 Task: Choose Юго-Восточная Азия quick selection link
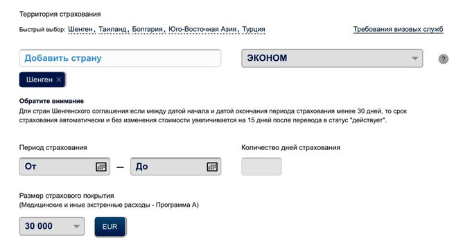pyautogui.click(x=202, y=29)
